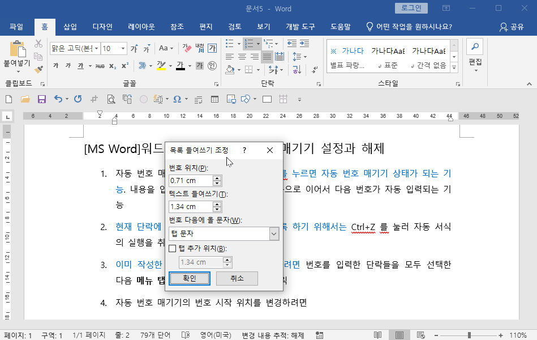Toggle underline formatting

coord(80,66)
